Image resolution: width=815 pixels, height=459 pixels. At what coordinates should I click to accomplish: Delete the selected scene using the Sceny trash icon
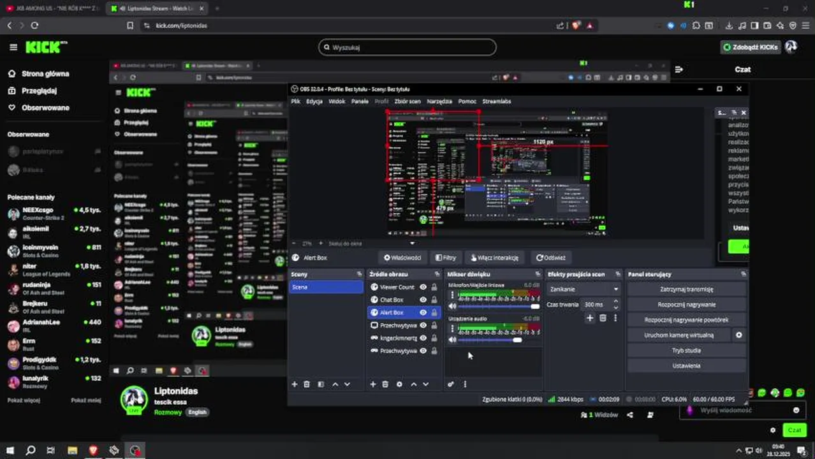click(307, 384)
